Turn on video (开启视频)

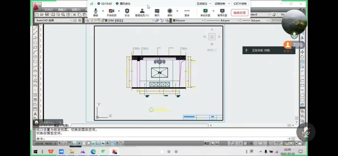111,12
